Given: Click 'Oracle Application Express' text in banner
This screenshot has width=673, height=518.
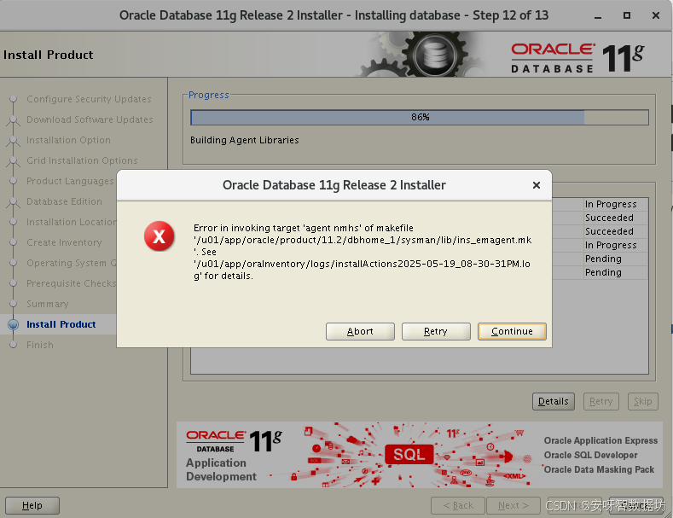Looking at the screenshot, I should pyautogui.click(x=600, y=440).
